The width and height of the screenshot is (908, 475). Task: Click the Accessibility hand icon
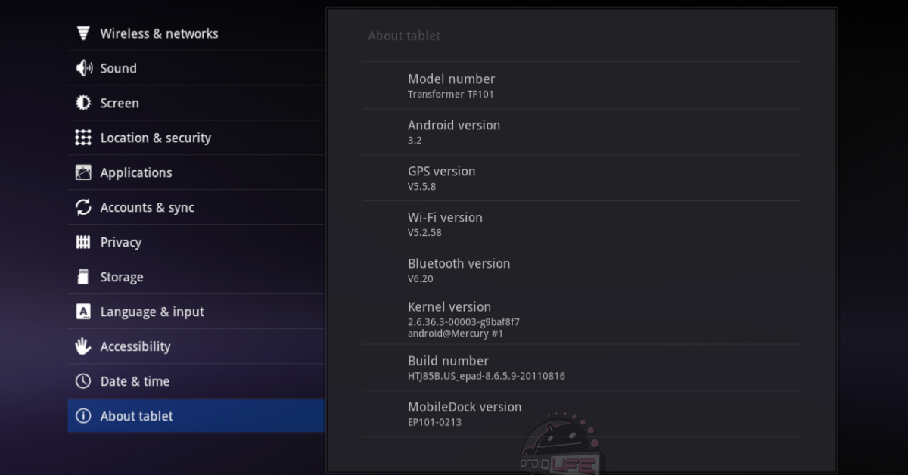tap(83, 346)
